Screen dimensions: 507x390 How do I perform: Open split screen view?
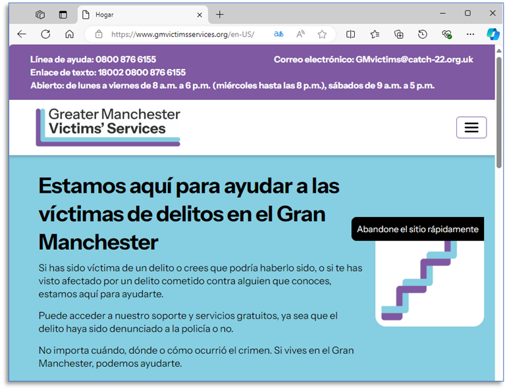point(350,34)
